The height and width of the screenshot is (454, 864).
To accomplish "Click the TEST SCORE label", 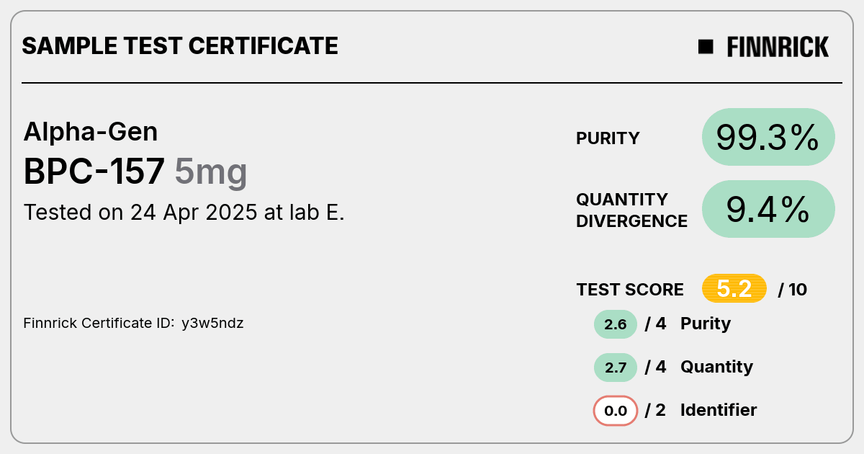I will [x=630, y=290].
